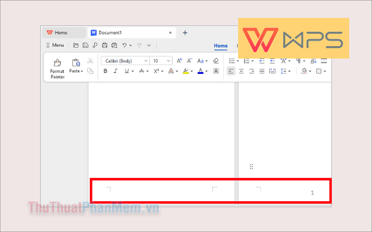372x232 pixels.
Task: Click the Export to PDF icon
Action: [x=95, y=45]
